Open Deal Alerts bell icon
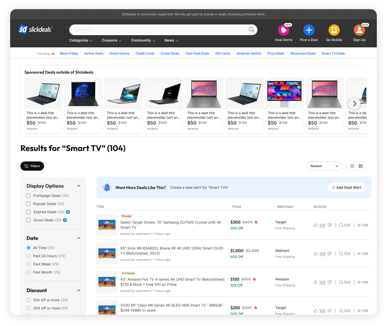Screen dimensions: 387x326 [x=284, y=30]
